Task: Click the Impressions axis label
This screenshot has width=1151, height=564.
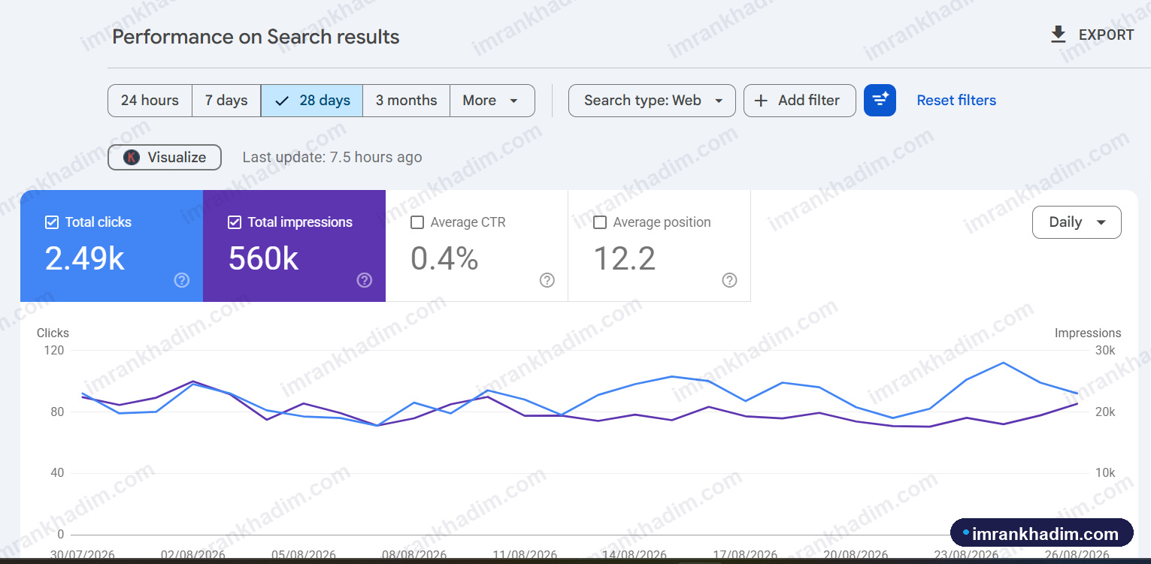Action: tap(1088, 333)
